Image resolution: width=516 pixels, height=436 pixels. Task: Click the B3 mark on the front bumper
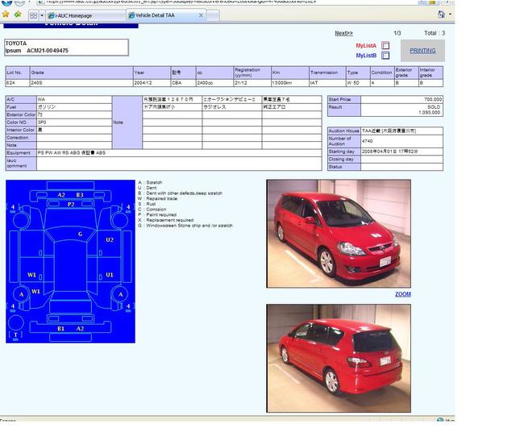click(80, 195)
